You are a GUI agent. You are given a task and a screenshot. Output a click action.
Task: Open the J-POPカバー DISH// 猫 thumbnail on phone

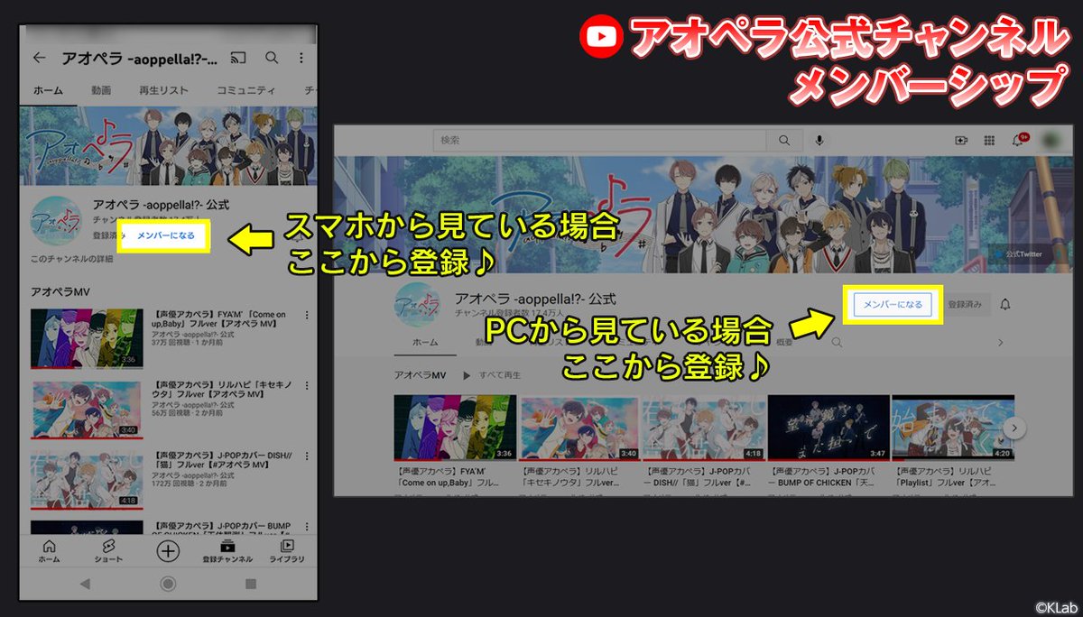pos(87,480)
